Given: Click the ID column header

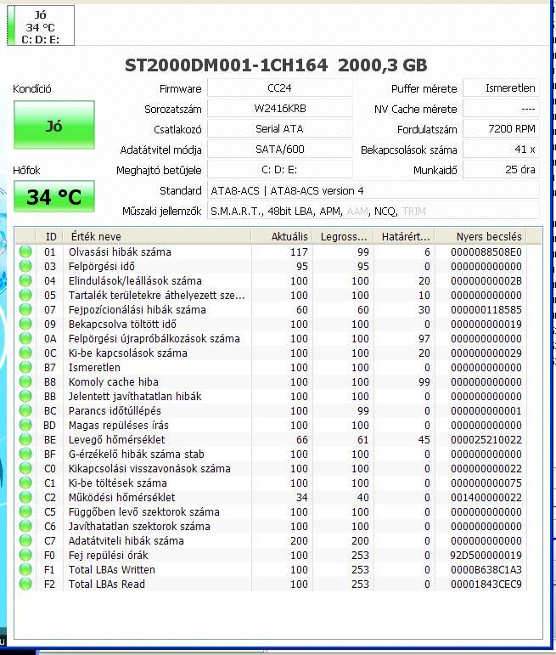Looking at the screenshot, I should tap(50, 236).
